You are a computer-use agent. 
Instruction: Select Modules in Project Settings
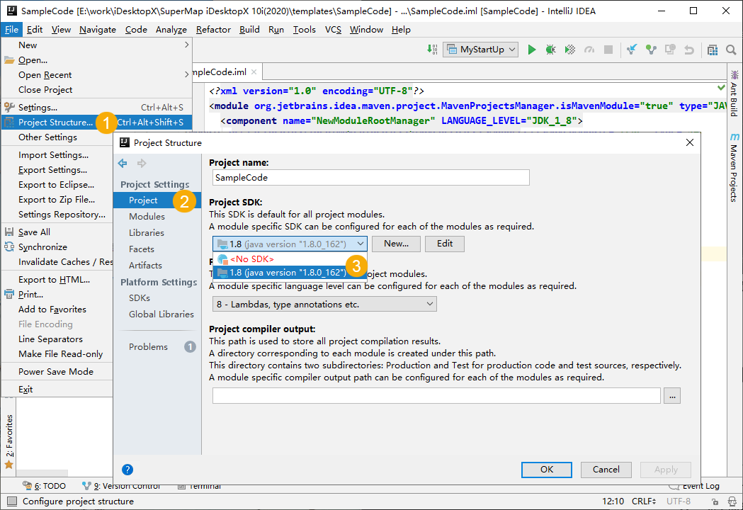point(147,217)
